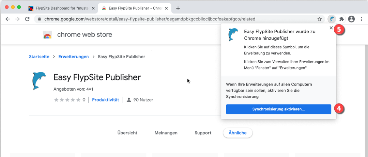Open Chrome's three-dot menu
Image resolution: width=368 pixels, height=157 pixels.
361,19
